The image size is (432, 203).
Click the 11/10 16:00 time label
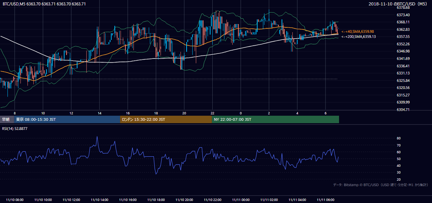[x=127, y=200]
